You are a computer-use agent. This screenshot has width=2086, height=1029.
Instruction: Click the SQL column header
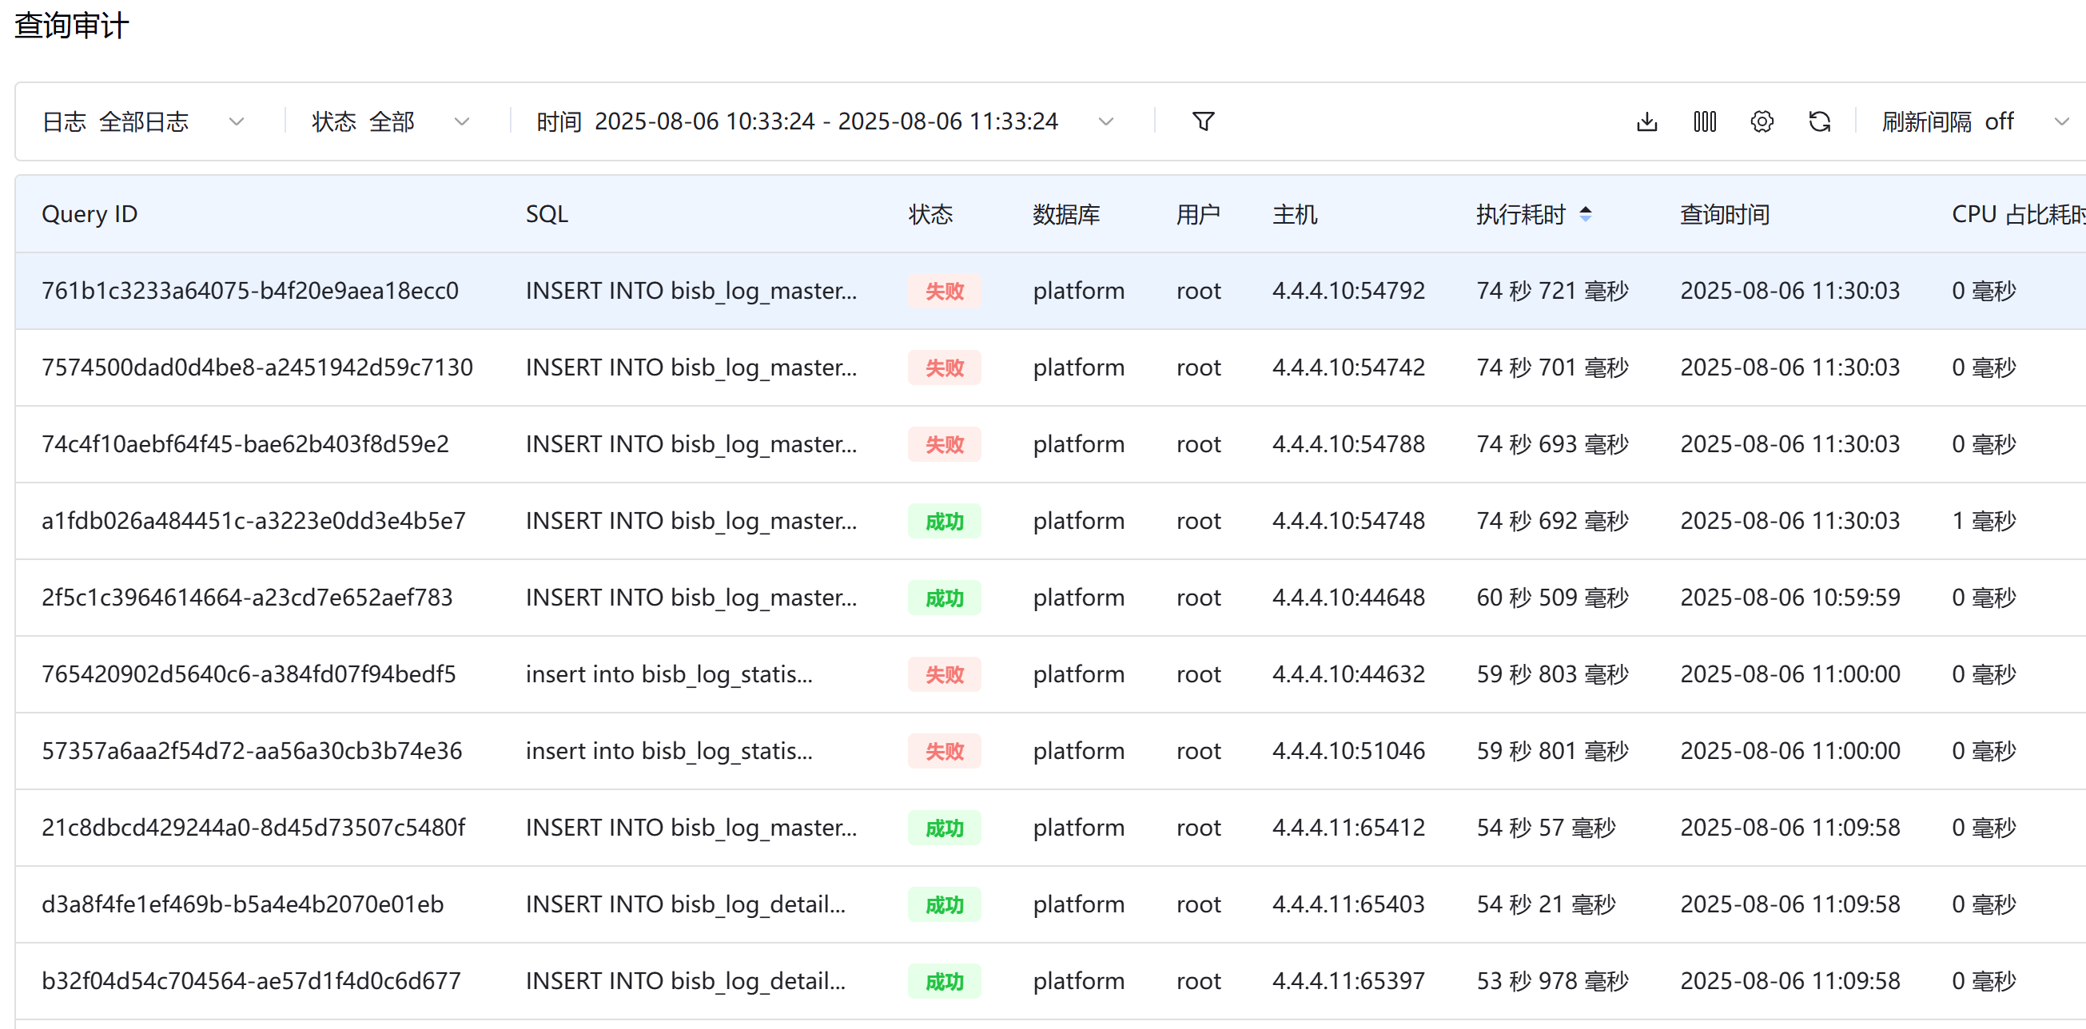click(x=547, y=214)
